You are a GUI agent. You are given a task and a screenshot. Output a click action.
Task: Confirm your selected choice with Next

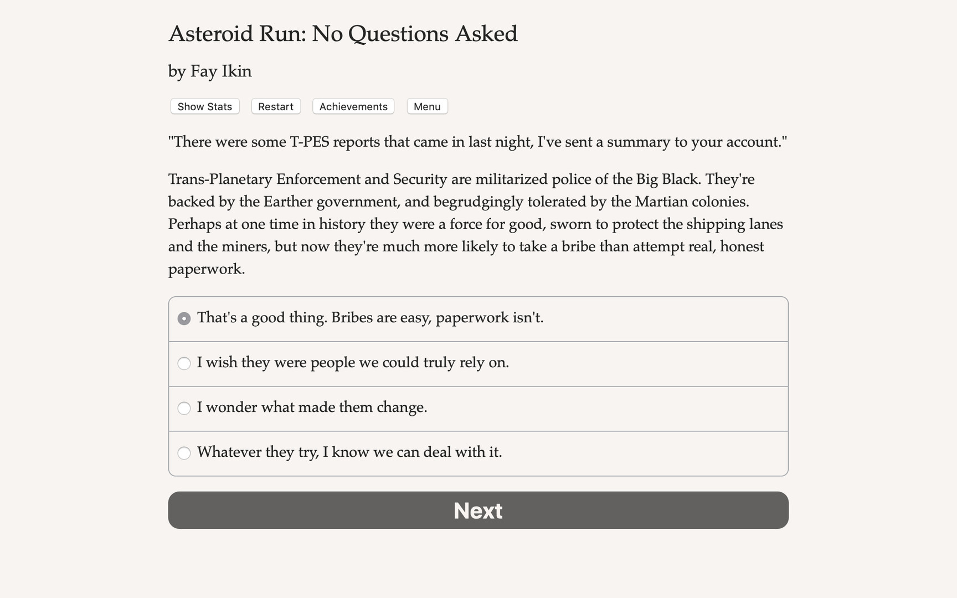click(478, 510)
